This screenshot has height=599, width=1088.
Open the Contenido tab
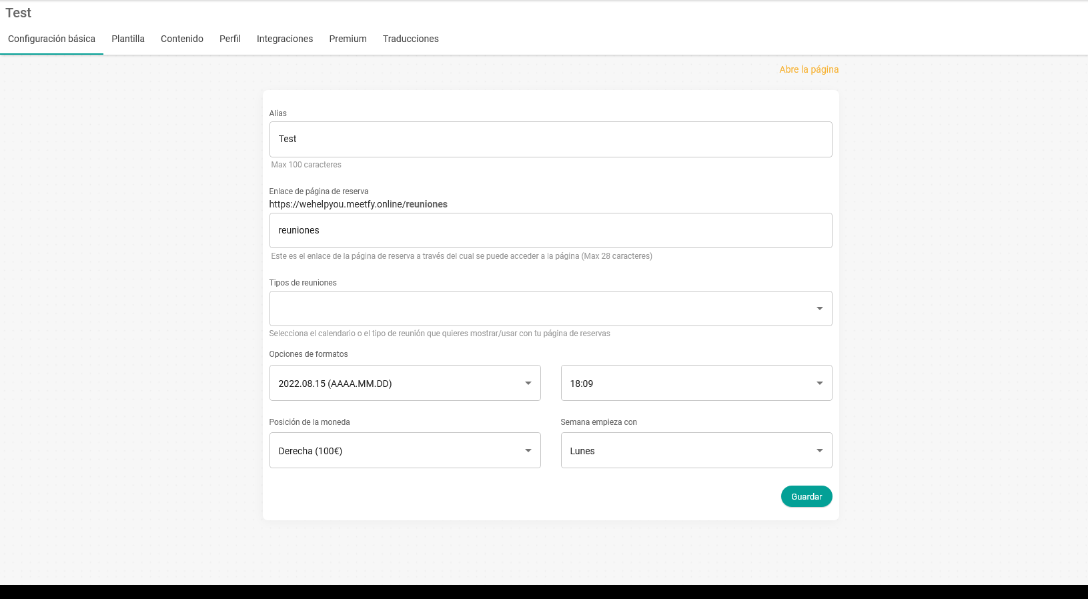182,39
